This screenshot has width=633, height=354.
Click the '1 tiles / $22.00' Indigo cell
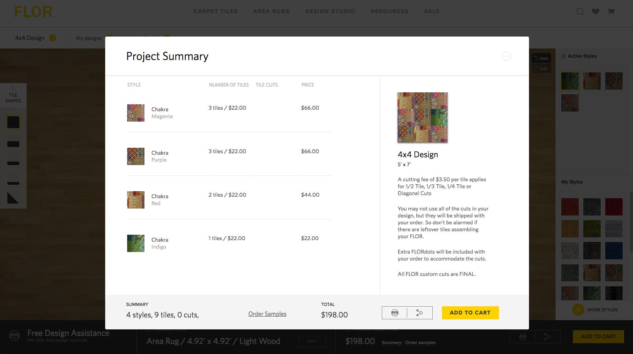tap(227, 238)
